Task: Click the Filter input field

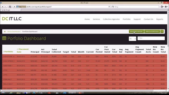Action: (151, 38)
